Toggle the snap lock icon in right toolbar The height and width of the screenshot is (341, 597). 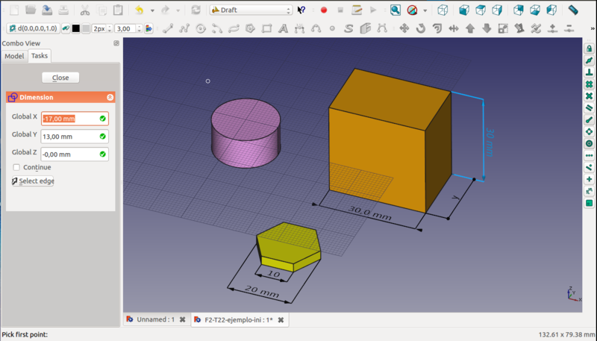coord(589,48)
